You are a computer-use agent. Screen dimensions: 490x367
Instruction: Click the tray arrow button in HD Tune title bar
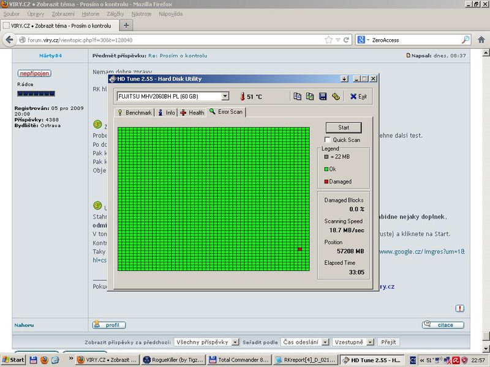pyautogui.click(x=344, y=79)
